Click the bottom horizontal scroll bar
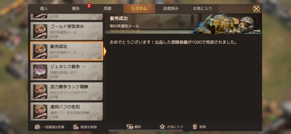291x134 pixels. tap(145, 131)
